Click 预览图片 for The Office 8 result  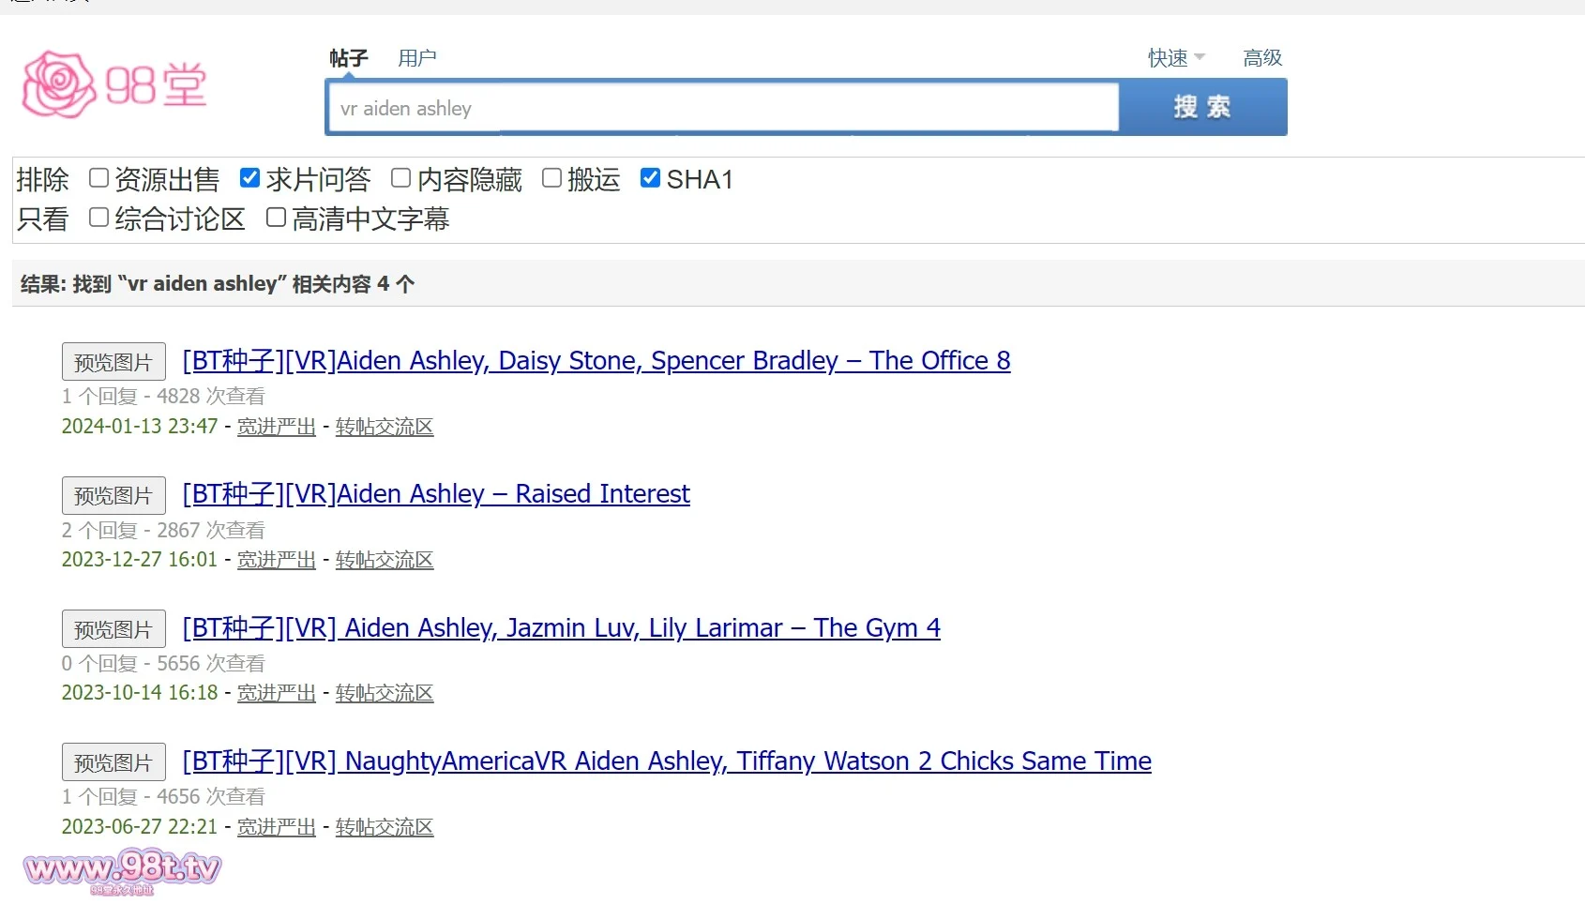click(113, 362)
